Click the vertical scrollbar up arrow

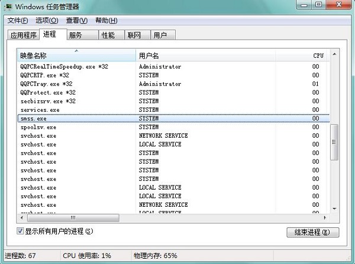click(x=334, y=54)
